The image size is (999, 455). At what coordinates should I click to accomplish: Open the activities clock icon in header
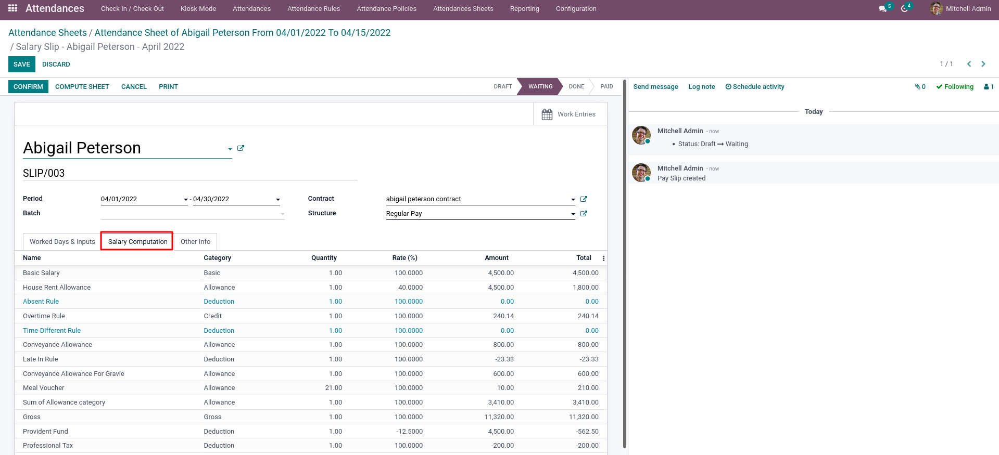click(905, 9)
